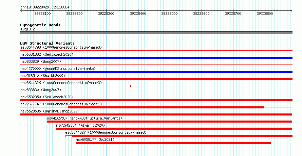Click ruler coordinate 39228500
The height and width of the screenshot is (156, 302).
coord(169,14)
